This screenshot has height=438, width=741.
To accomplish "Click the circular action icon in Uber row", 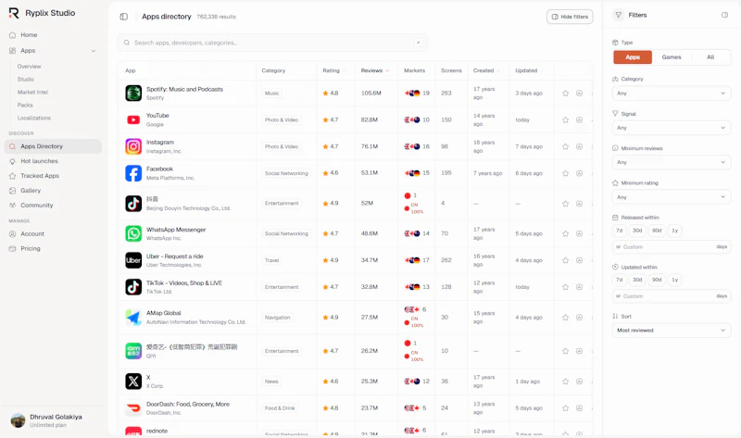I will [x=580, y=260].
